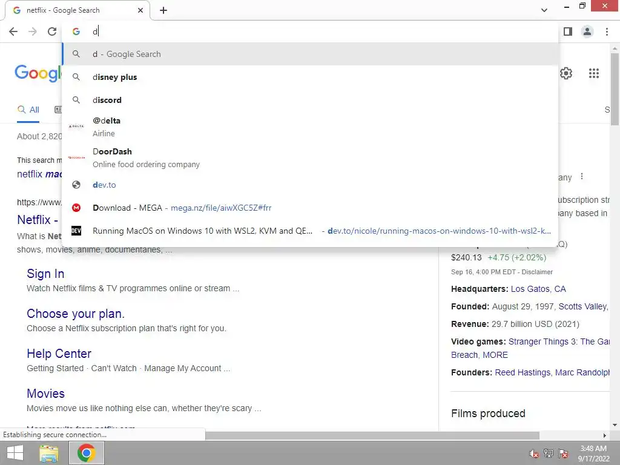Click the DoorDash logo icon
620x465 pixels.
(76, 157)
